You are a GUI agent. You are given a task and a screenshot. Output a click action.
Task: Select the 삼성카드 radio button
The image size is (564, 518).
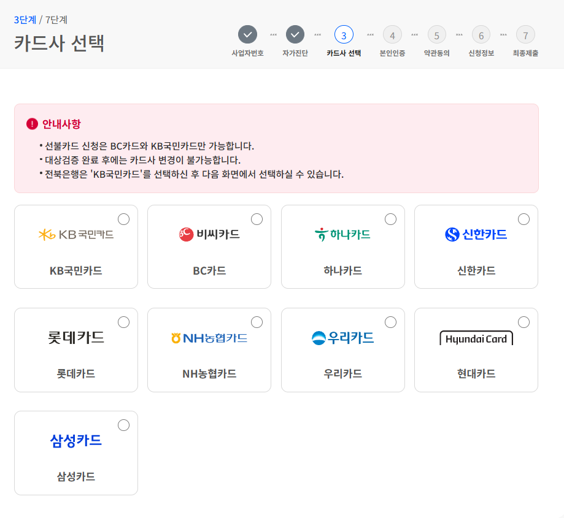(123, 425)
